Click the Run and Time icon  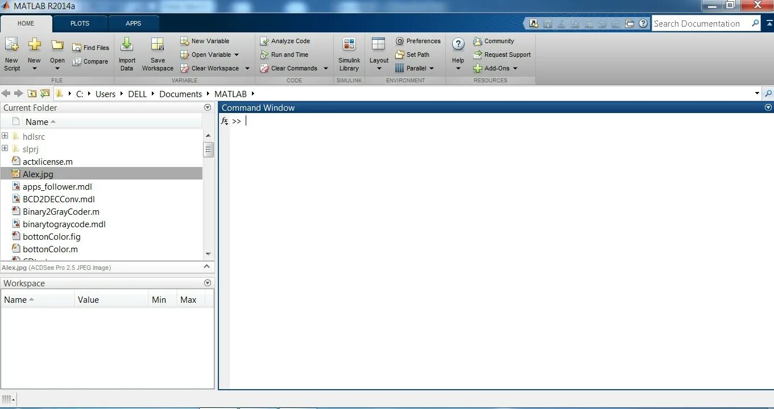tap(264, 55)
